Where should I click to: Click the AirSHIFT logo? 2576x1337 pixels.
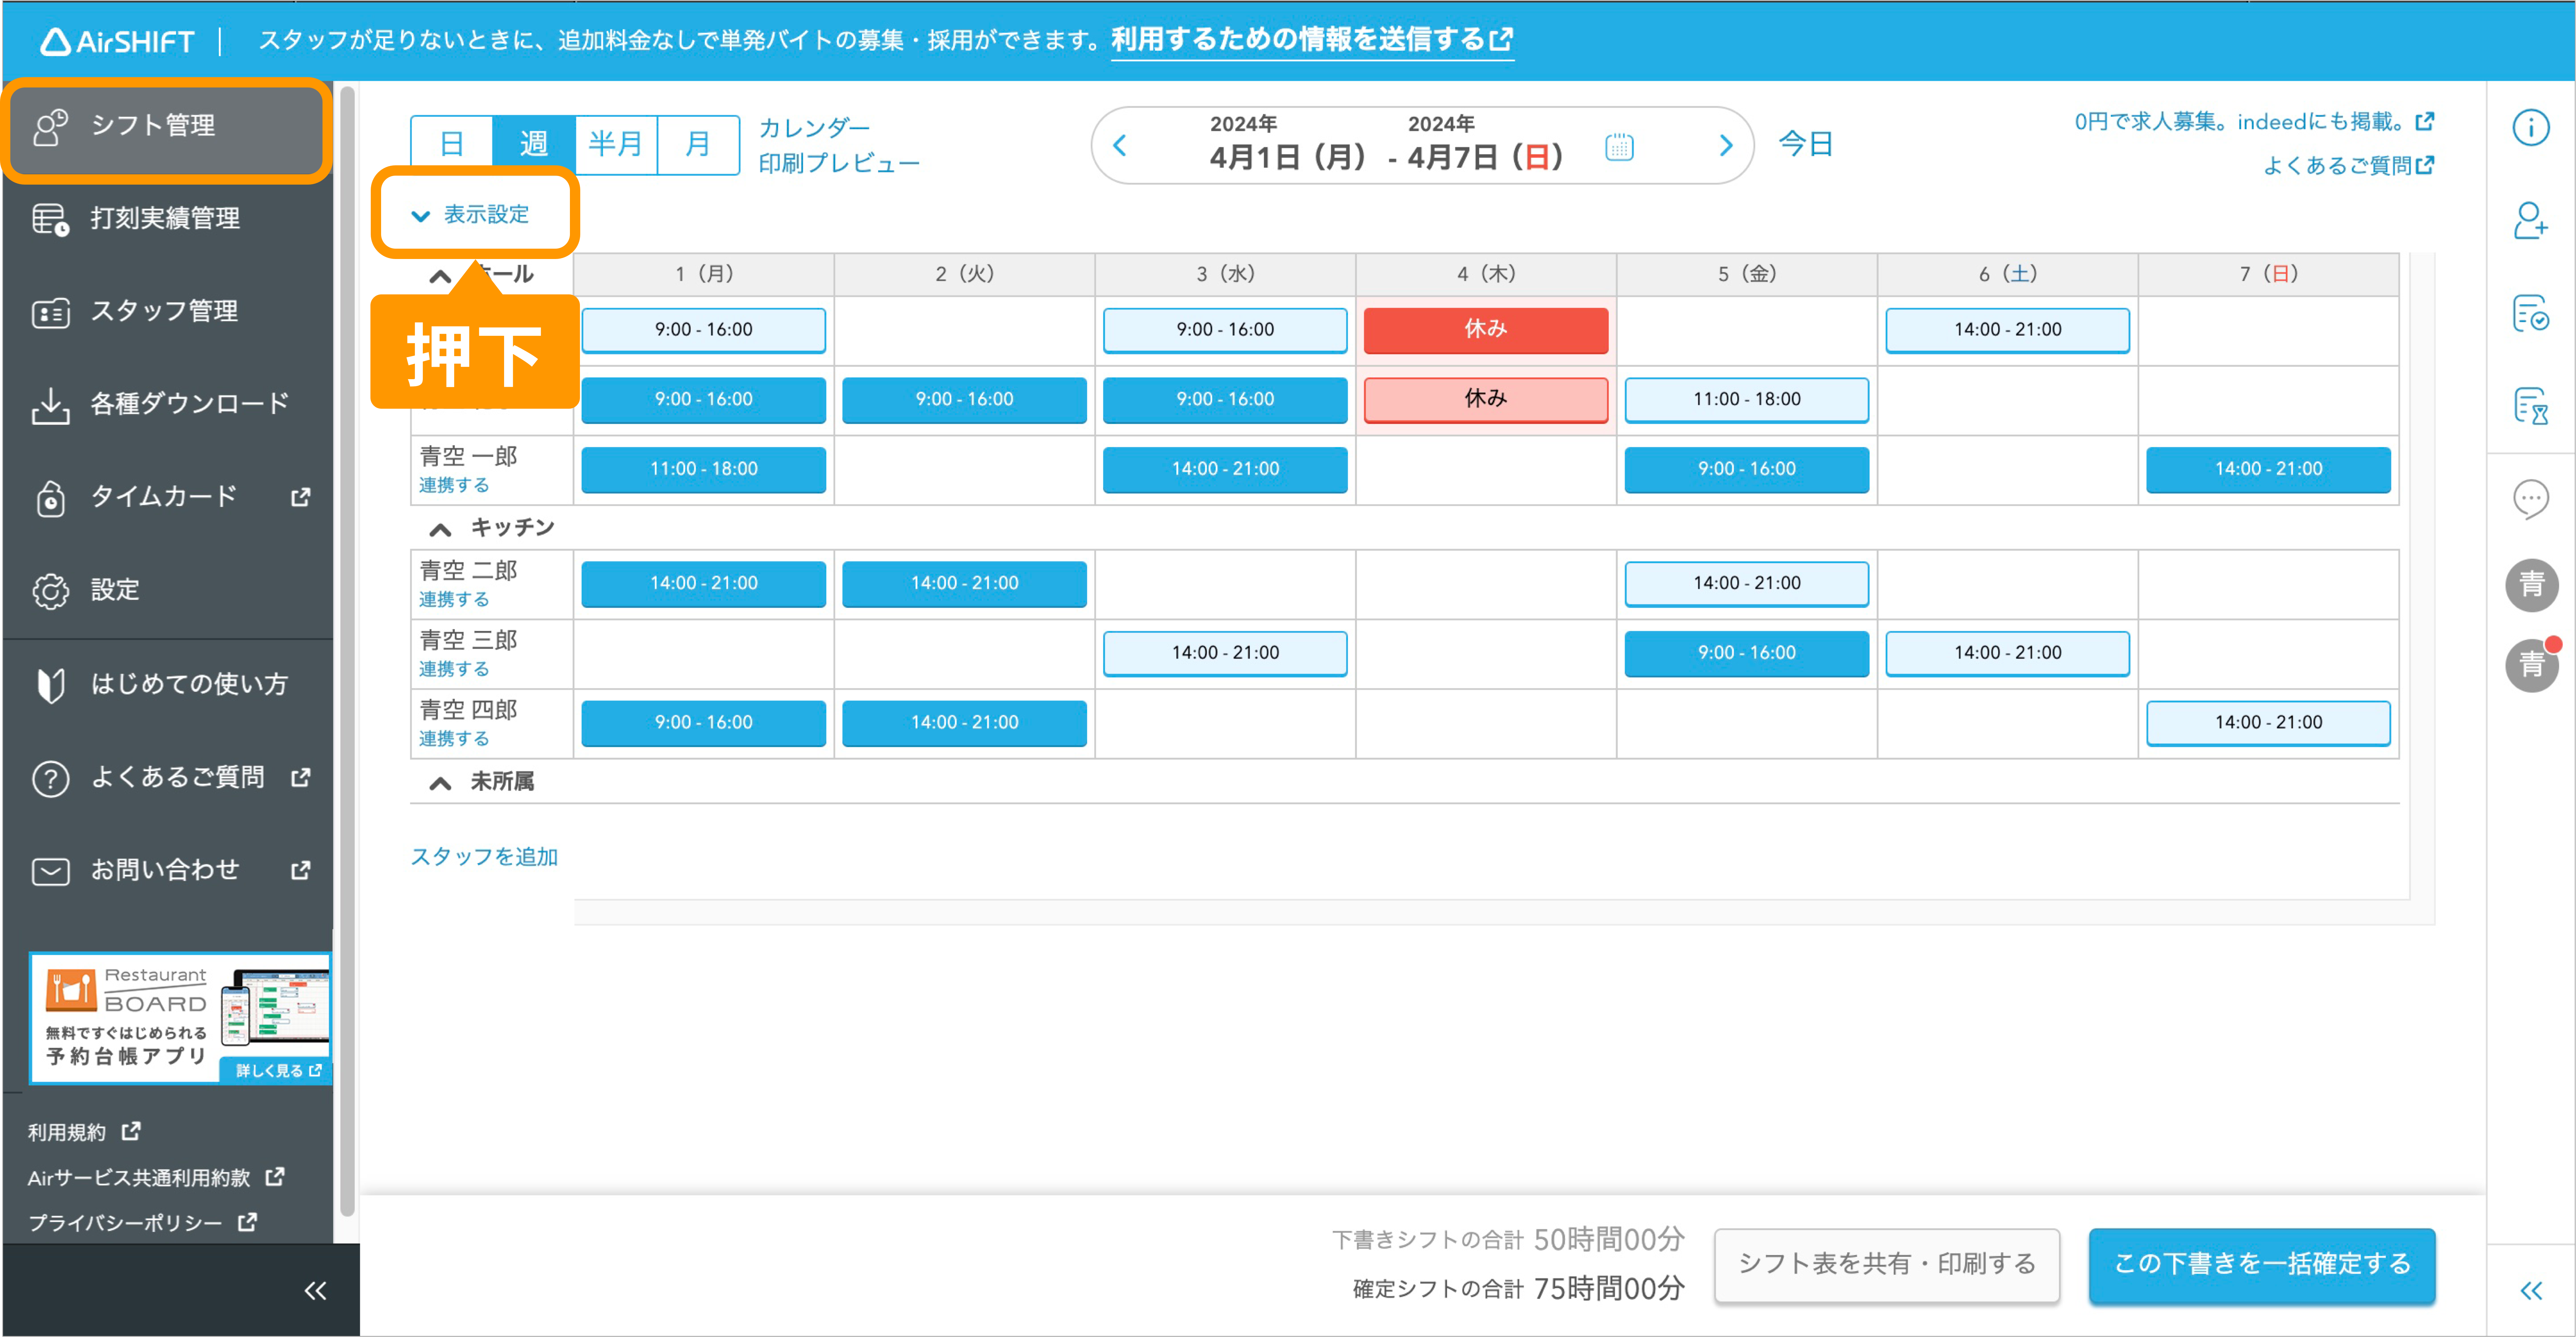[117, 41]
